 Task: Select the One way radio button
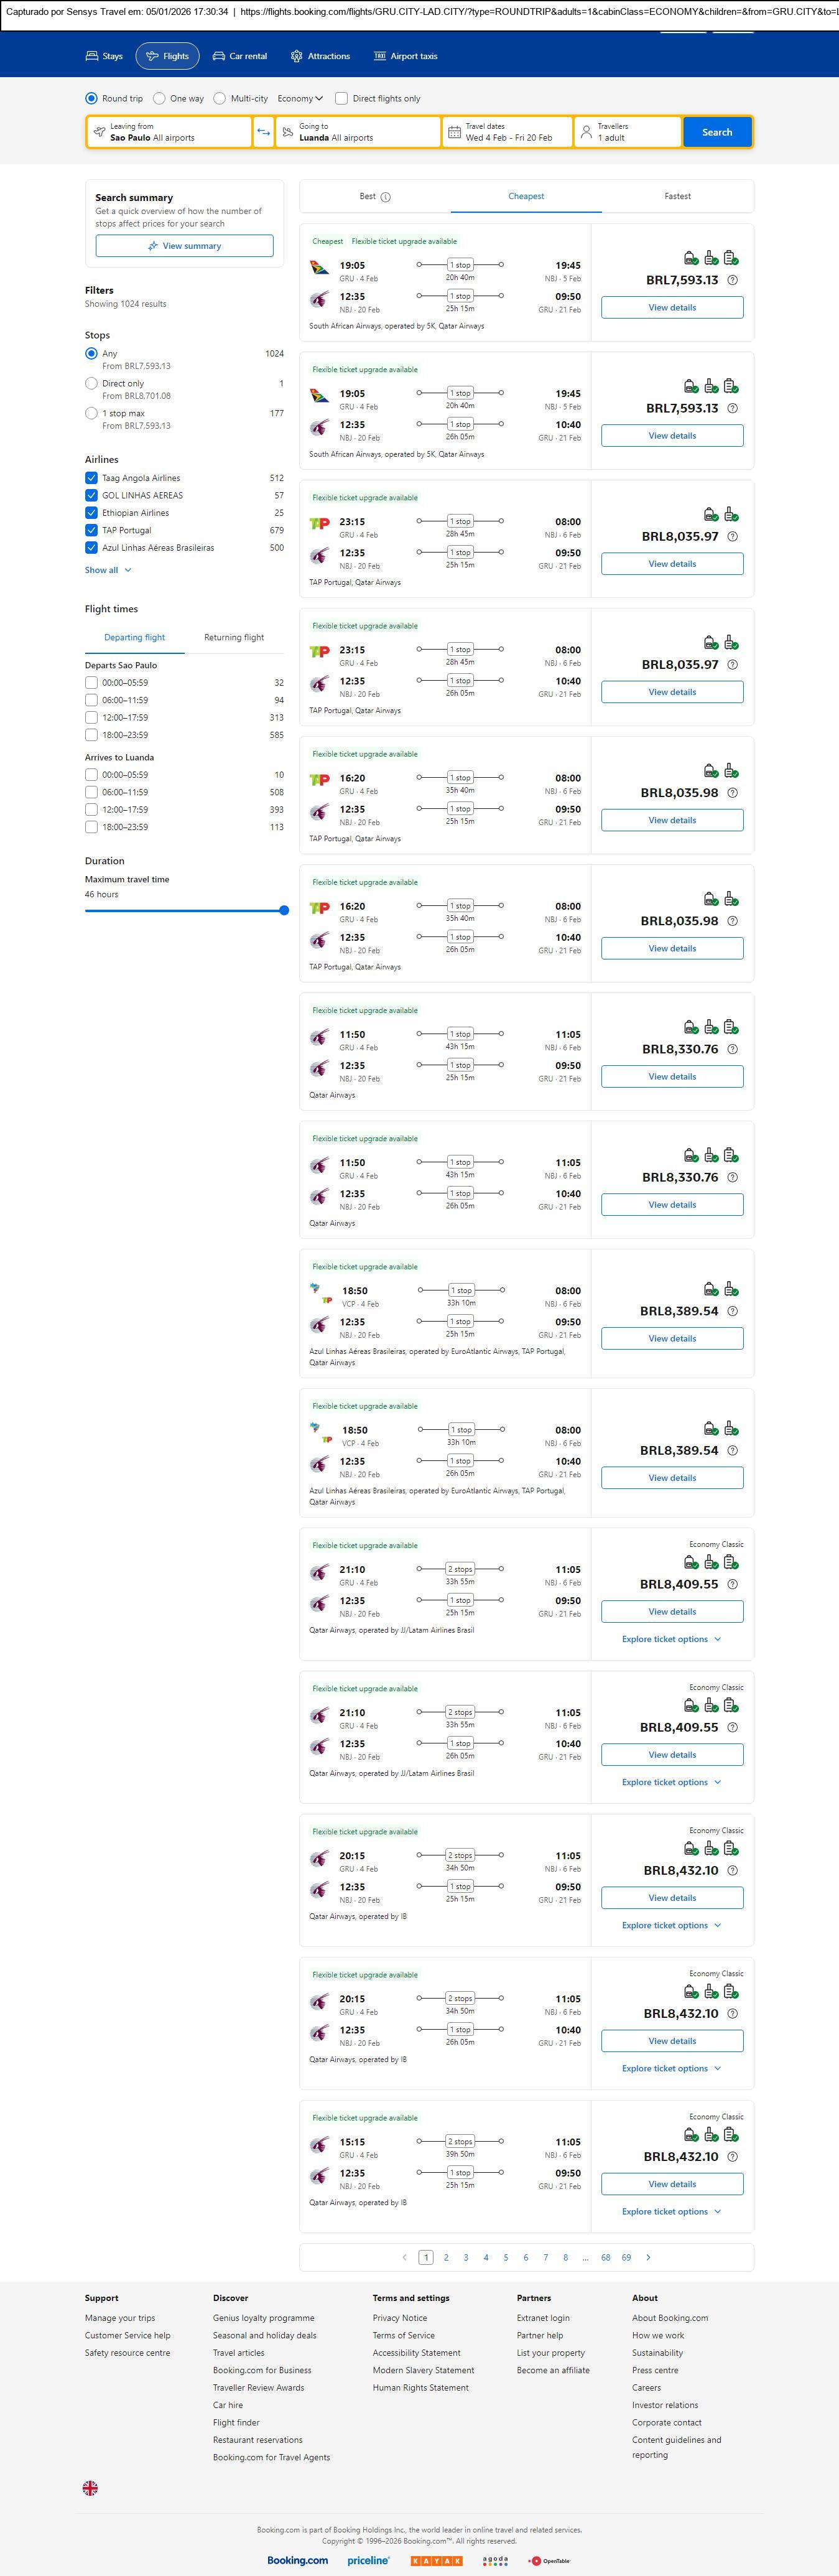pyautogui.click(x=159, y=98)
